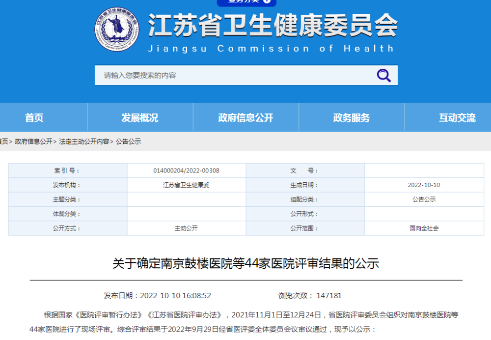Screen dimensions: 491x340
Task: Select the 主动公开 table cell
Action: point(186,228)
